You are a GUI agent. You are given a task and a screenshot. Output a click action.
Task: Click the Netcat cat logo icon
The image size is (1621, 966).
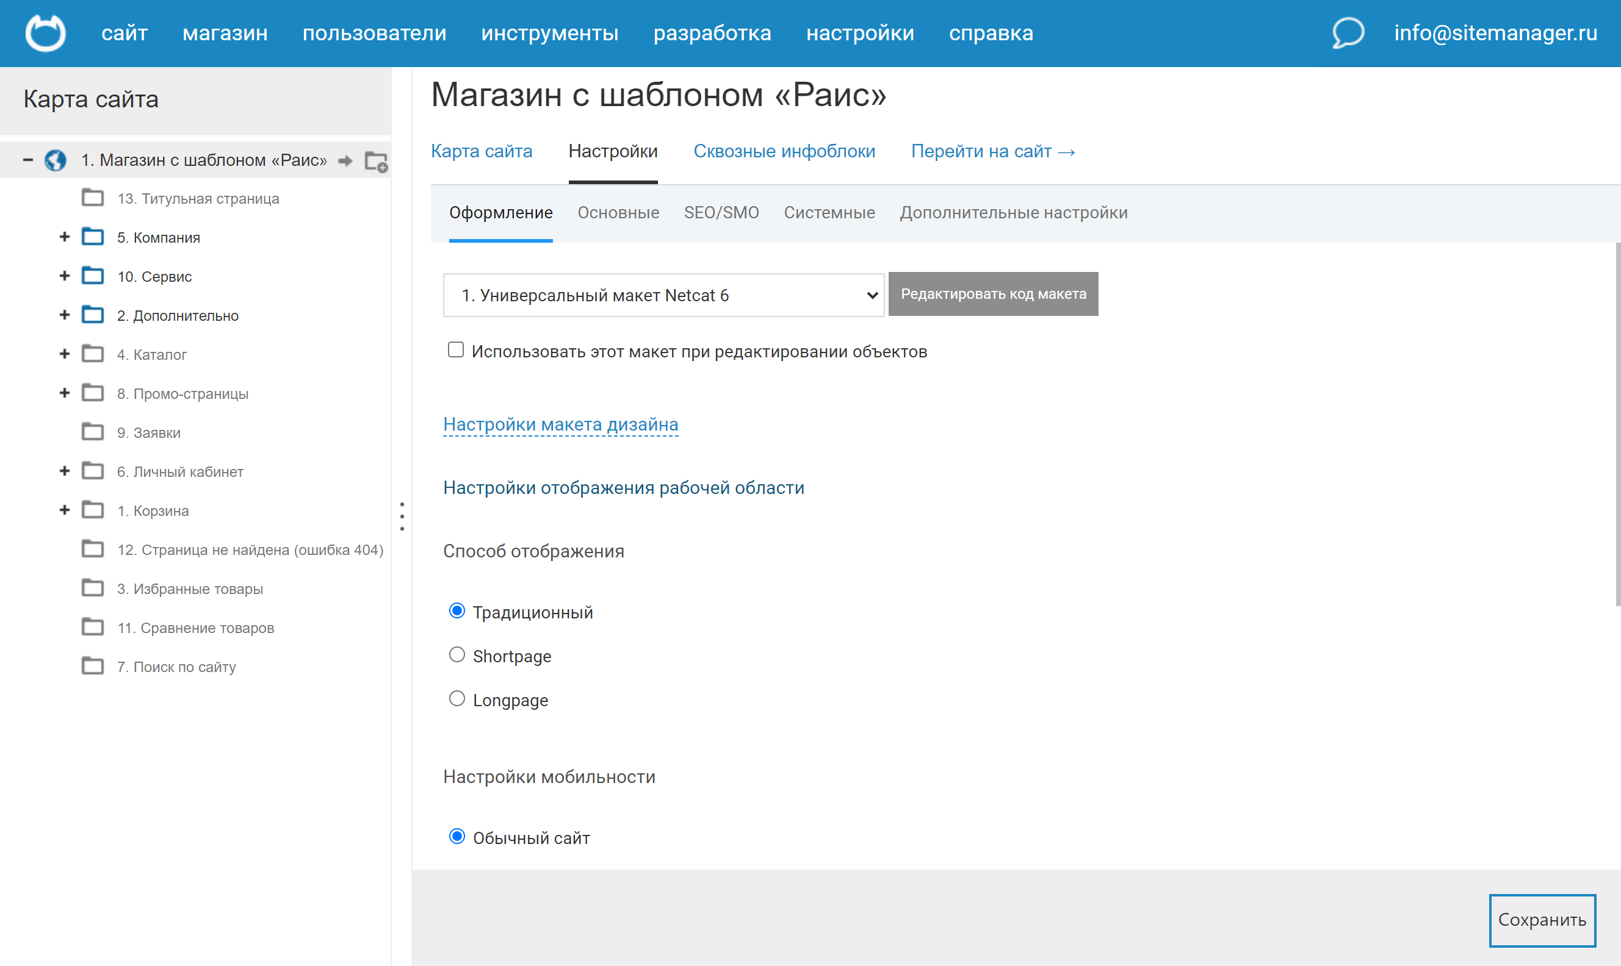45,32
